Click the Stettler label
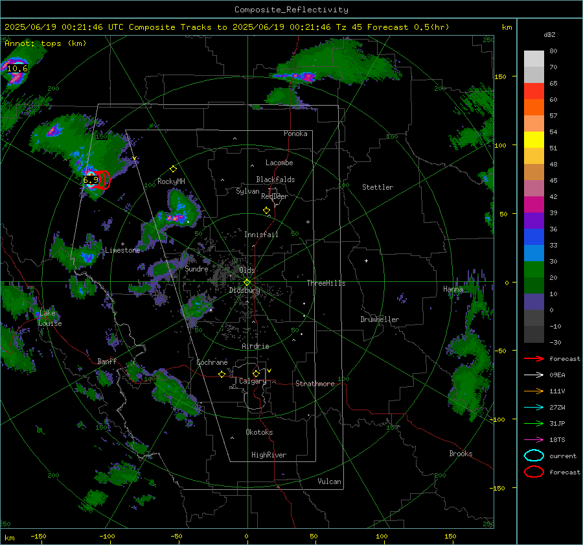Viewport: 583px width, 545px height. click(x=378, y=187)
